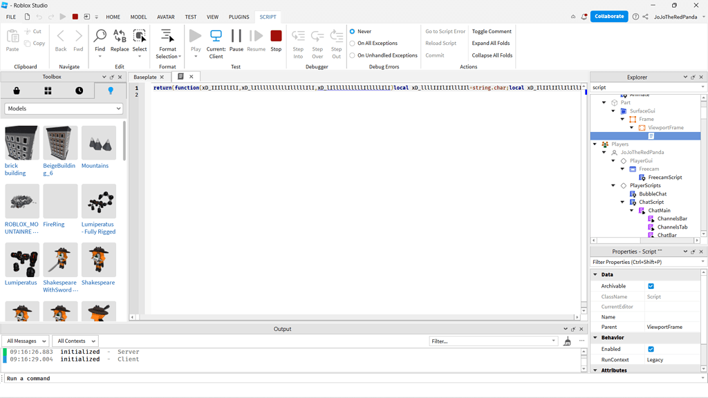Open Toolbox Creations lightbulb tab
The height and width of the screenshot is (398, 708).
click(111, 91)
